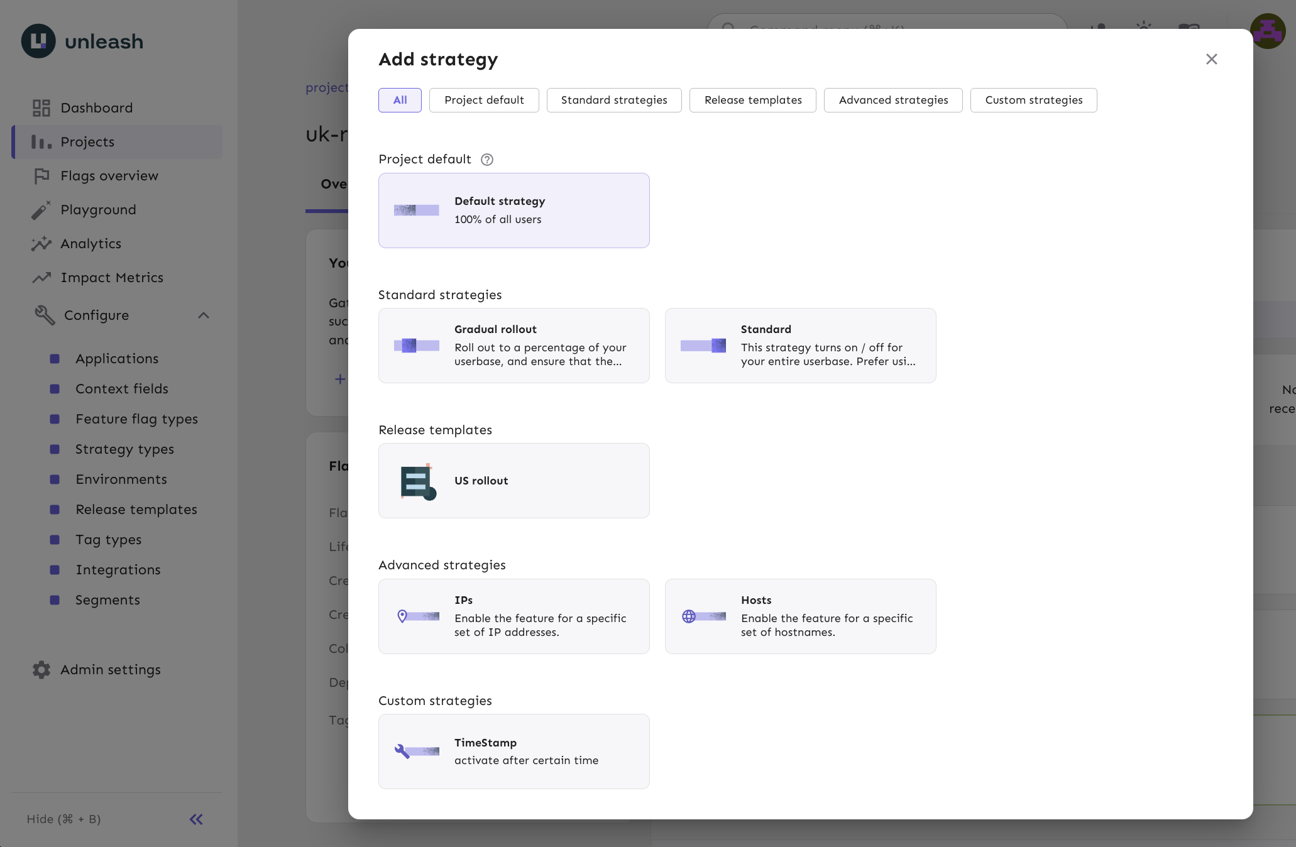Viewport: 1296px width, 847px height.
Task: Choose the Gradual rollout strategy card
Action: [513, 346]
